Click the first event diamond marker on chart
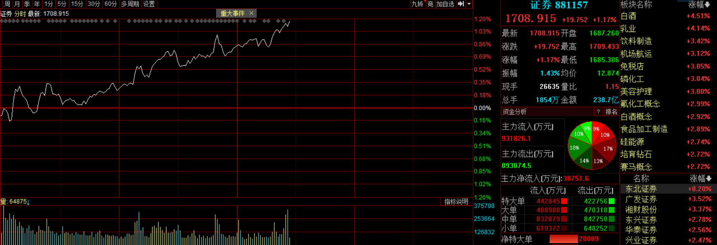Image resolution: width=717 pixels, height=245 pixels. (2, 21)
